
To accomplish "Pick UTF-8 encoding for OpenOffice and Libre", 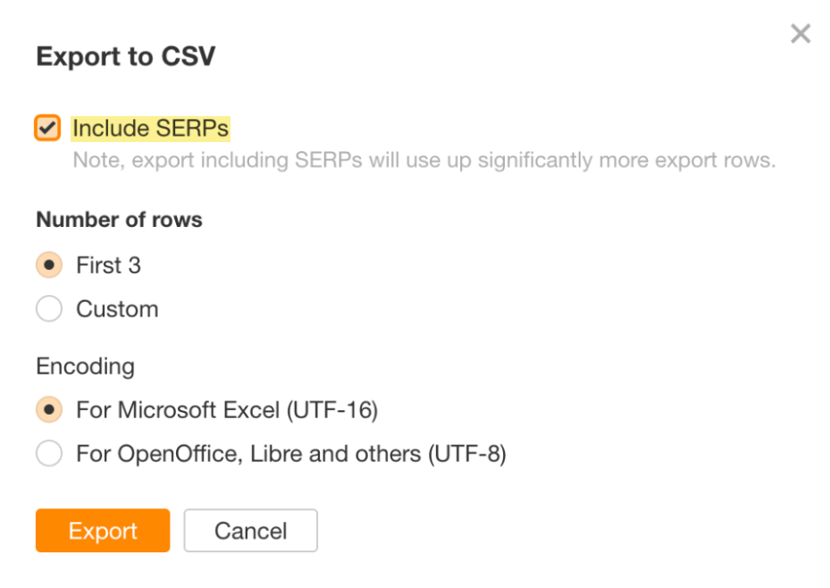I will click(49, 453).
